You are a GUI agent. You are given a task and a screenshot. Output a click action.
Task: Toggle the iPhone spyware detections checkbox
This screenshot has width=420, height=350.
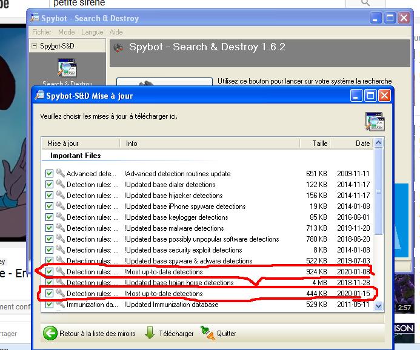click(x=49, y=206)
